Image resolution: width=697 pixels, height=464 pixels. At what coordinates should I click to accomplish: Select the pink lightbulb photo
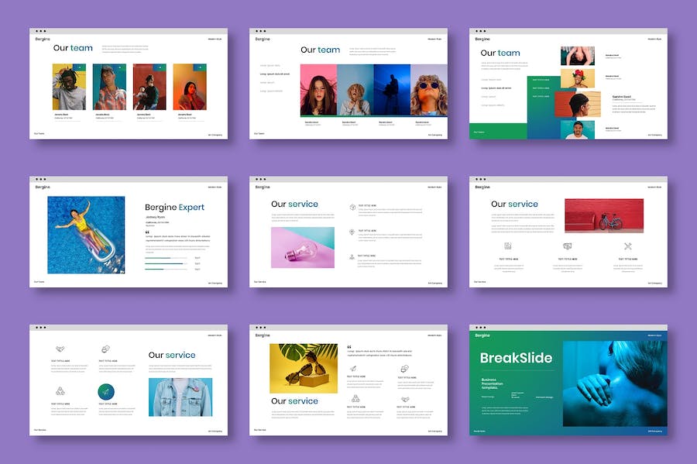303,247
